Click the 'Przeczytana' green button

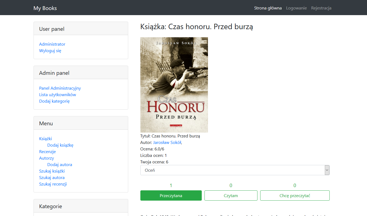point(171,196)
